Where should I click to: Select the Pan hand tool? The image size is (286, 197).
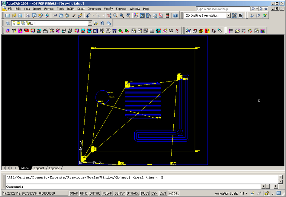click(x=109, y=16)
